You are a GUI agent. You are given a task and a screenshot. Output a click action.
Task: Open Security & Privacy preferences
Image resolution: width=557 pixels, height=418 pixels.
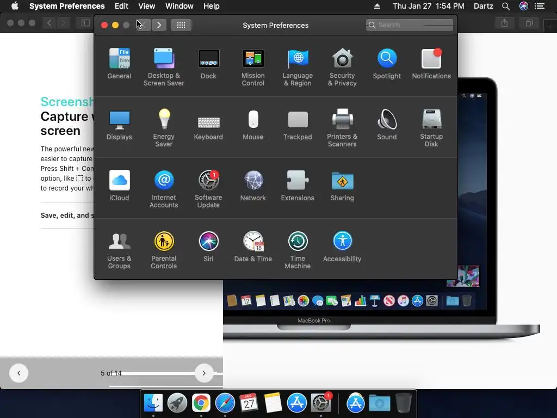tap(342, 67)
